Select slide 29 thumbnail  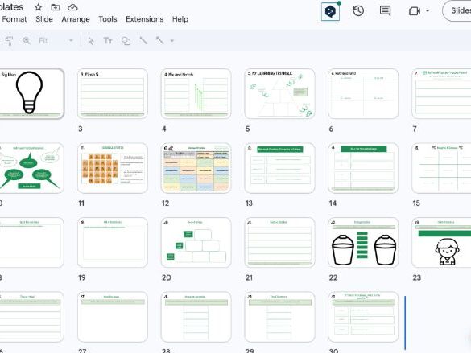click(279, 317)
